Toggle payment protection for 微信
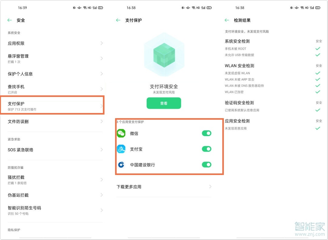This screenshot has width=328, height=240. [x=207, y=133]
